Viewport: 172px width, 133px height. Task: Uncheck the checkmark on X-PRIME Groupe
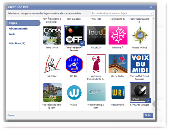pyautogui.click(x=148, y=100)
